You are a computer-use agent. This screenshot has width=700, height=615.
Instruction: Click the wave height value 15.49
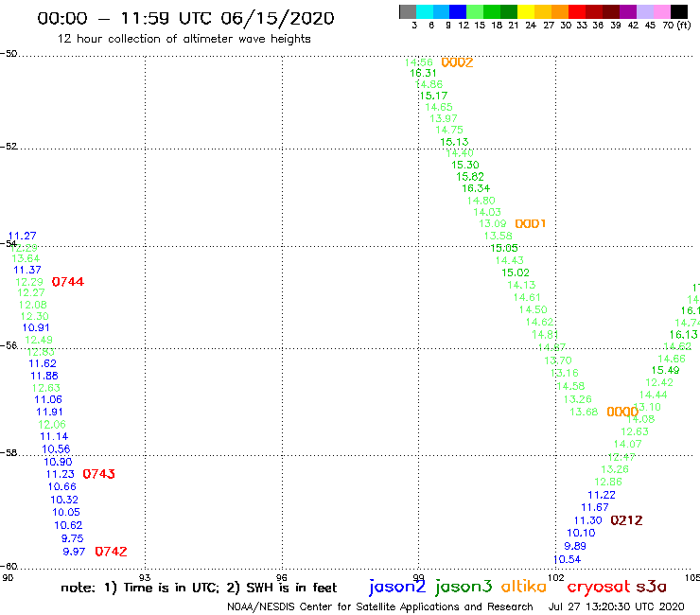(666, 370)
